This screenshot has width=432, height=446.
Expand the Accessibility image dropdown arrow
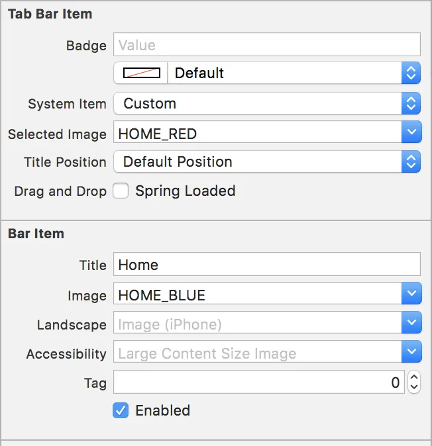(411, 353)
